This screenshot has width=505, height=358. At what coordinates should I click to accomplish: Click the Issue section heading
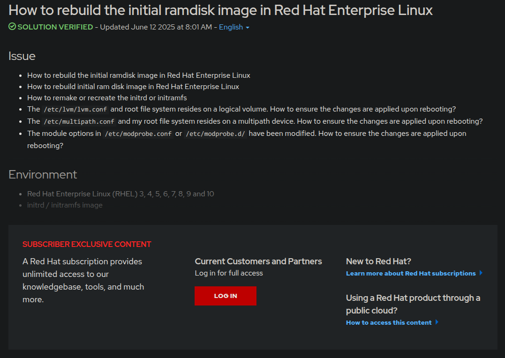point(22,56)
